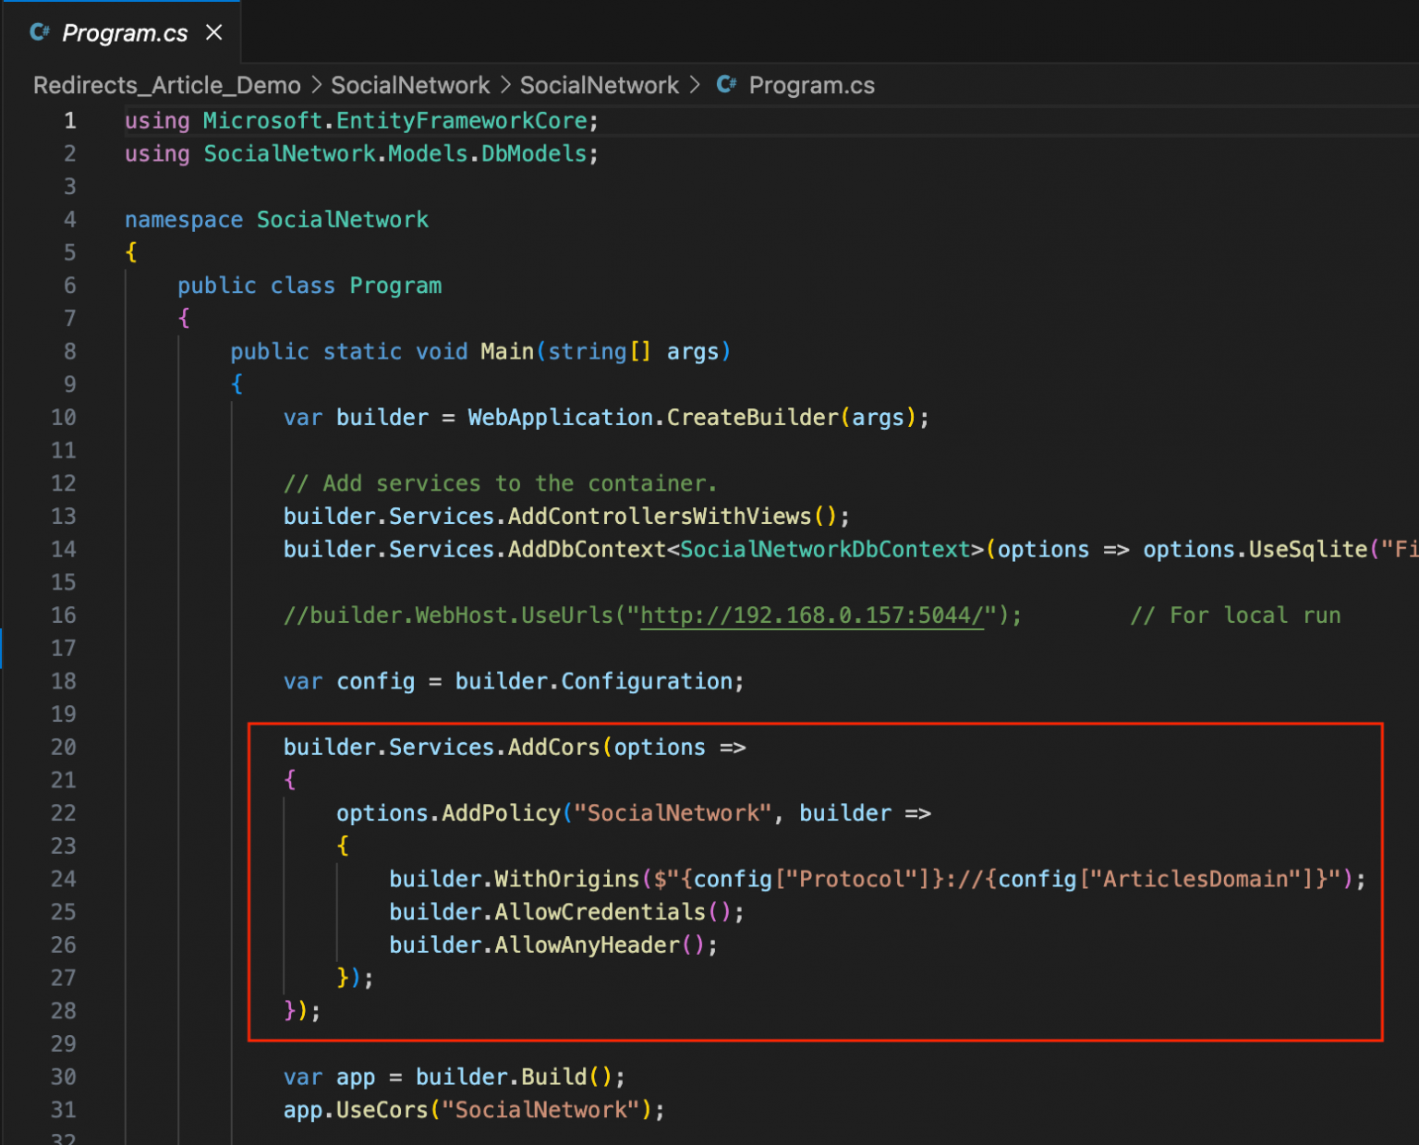Open the second SocialNetwork breadcrumb dropdown

(x=599, y=84)
